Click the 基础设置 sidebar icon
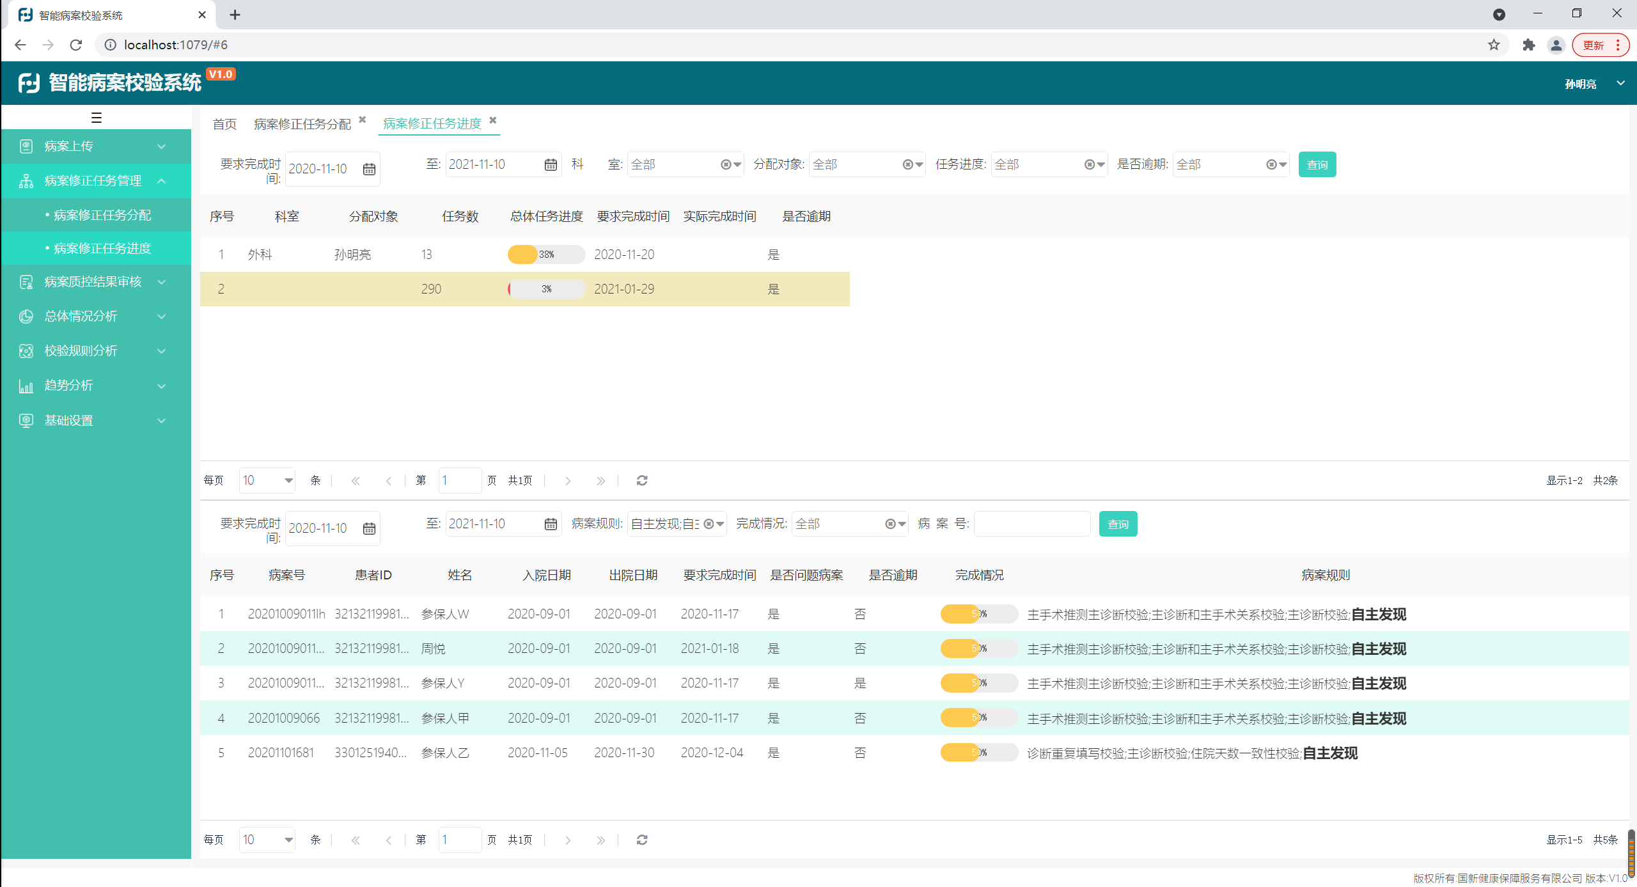Image resolution: width=1637 pixels, height=887 pixels. point(26,421)
